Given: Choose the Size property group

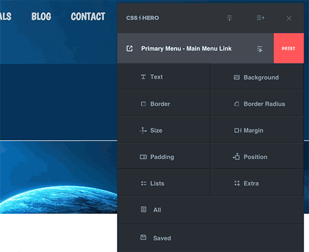Looking at the screenshot, I should (x=163, y=130).
